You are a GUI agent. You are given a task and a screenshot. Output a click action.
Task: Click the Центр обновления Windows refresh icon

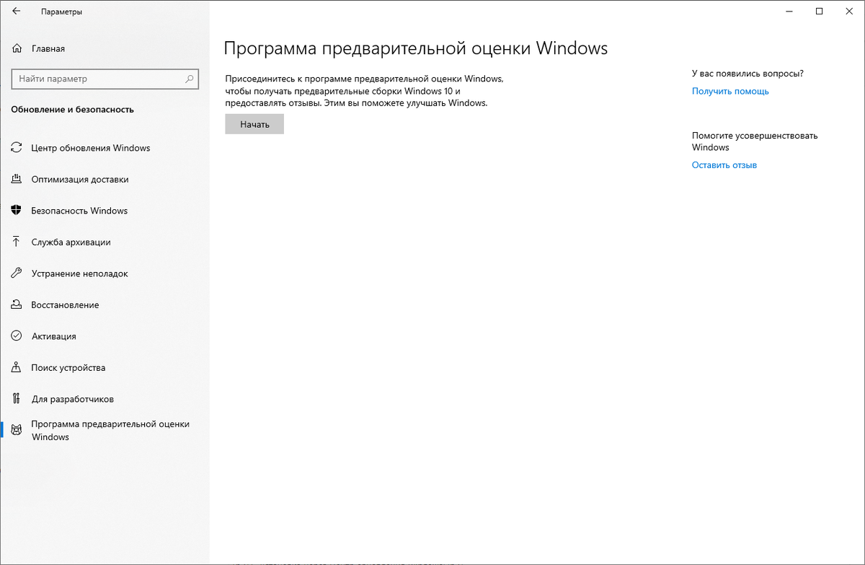pos(17,148)
